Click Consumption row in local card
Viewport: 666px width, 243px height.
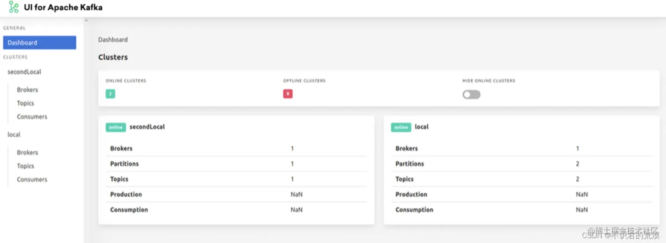(x=522, y=210)
